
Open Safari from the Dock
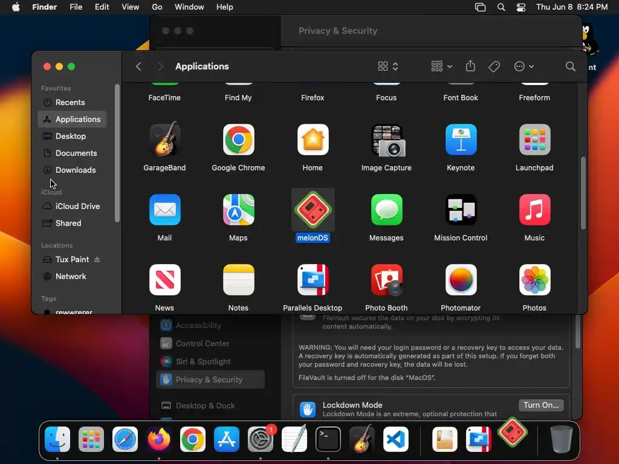tap(125, 439)
